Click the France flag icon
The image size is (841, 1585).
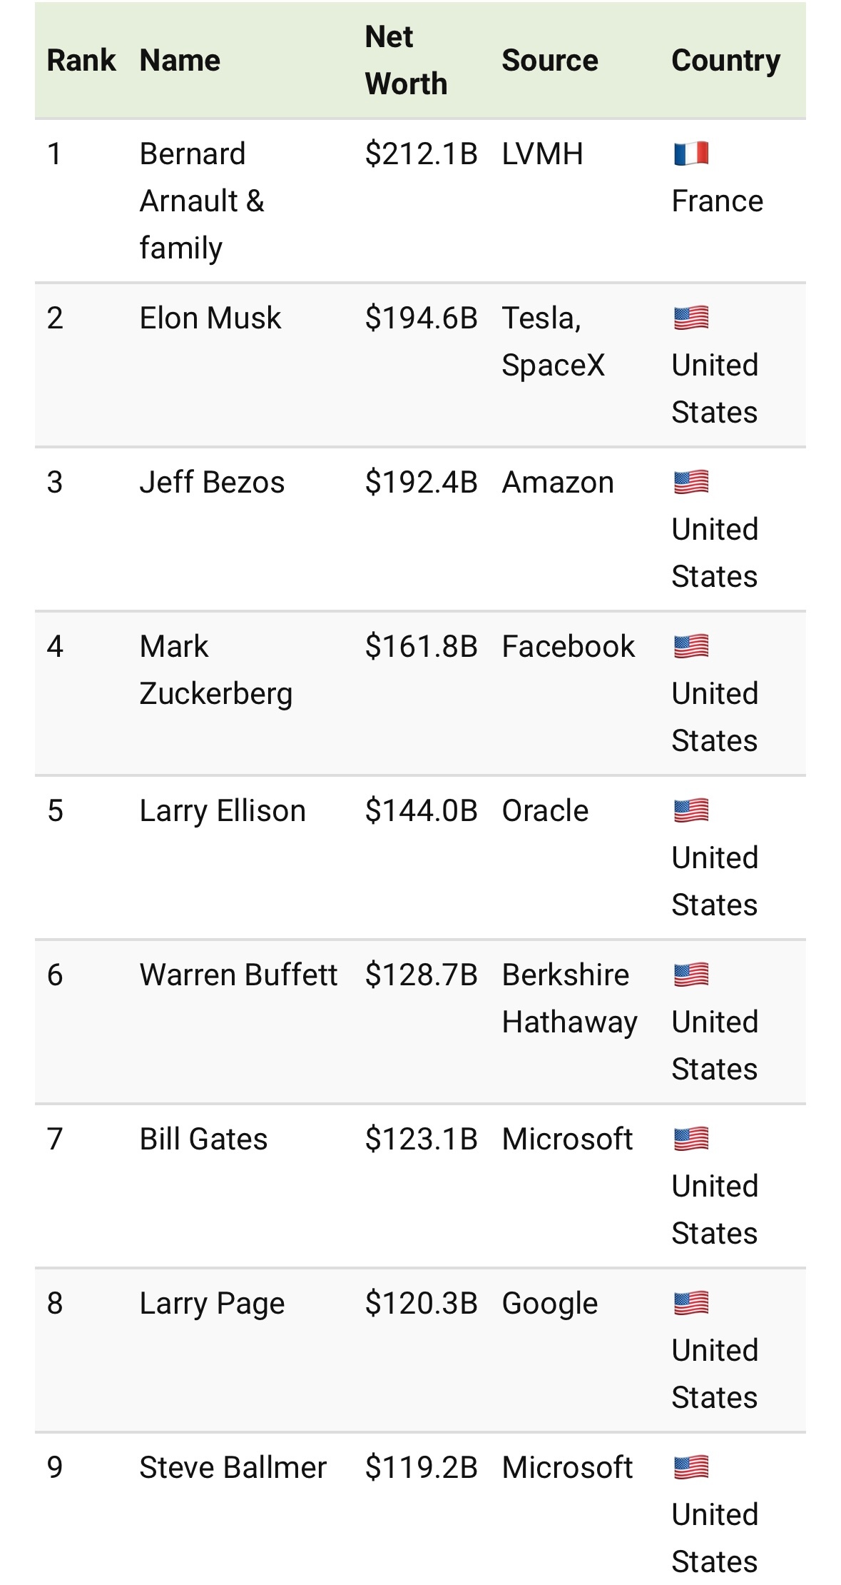(x=691, y=154)
